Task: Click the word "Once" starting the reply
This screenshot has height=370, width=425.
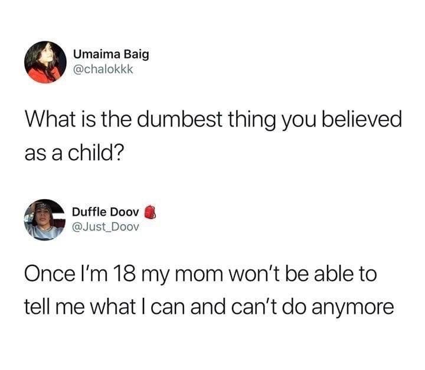Action: [x=50, y=274]
